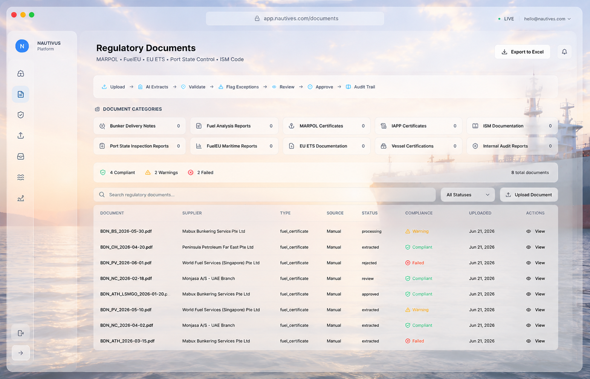This screenshot has width=590, height=379.
Task: Click the logout sidebar icon
Action: 21,333
